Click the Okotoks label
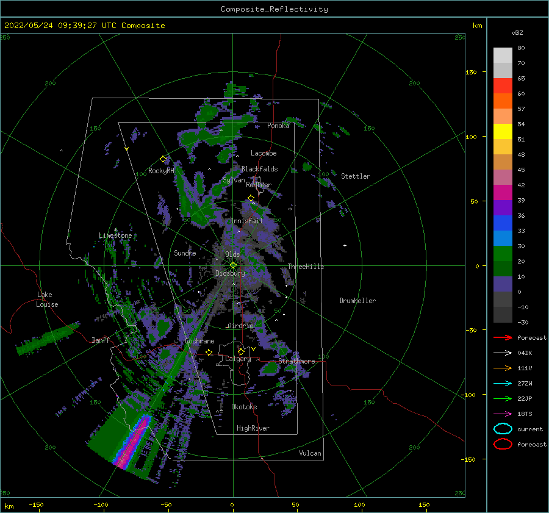 pos(244,407)
